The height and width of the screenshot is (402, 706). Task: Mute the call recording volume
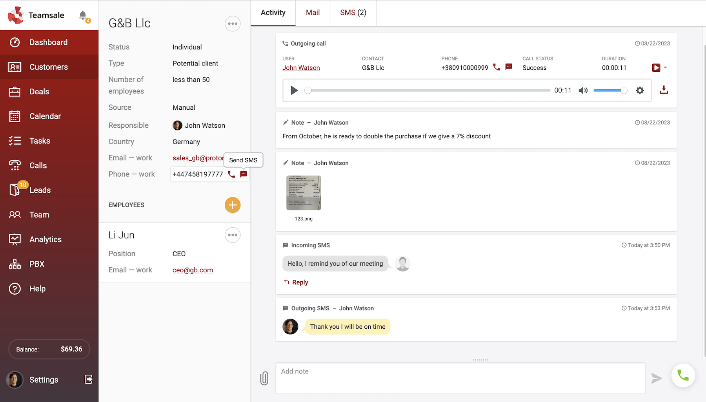[x=583, y=90]
